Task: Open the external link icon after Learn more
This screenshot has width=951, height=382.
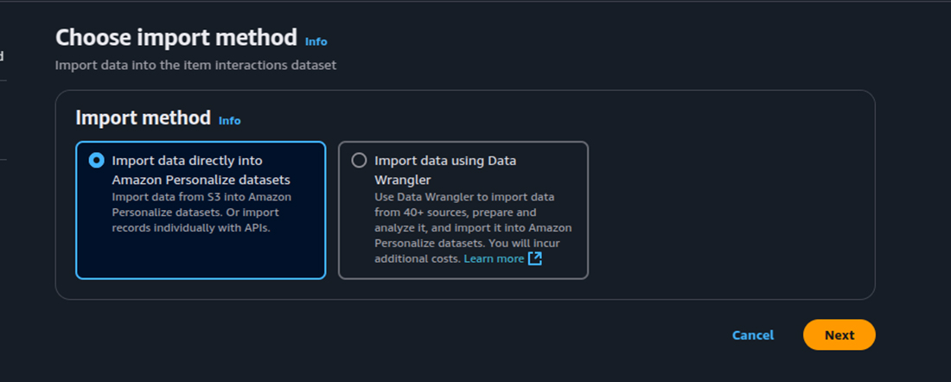Action: 535,259
